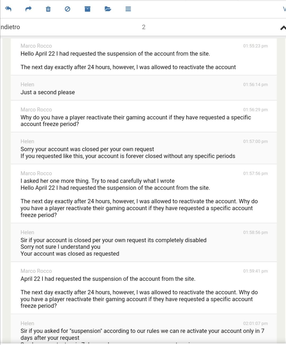Mark as spam with the block icon

coord(68,9)
